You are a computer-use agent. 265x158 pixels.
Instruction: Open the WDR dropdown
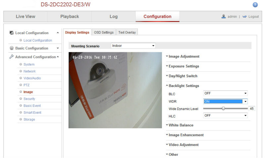click(225, 101)
